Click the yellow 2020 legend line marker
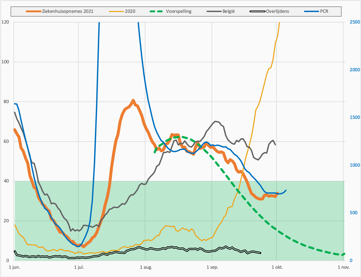The height and width of the screenshot is (277, 361). tap(117, 11)
